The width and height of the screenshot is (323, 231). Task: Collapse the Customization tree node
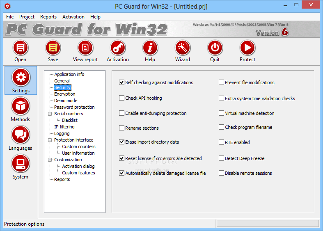50,160
